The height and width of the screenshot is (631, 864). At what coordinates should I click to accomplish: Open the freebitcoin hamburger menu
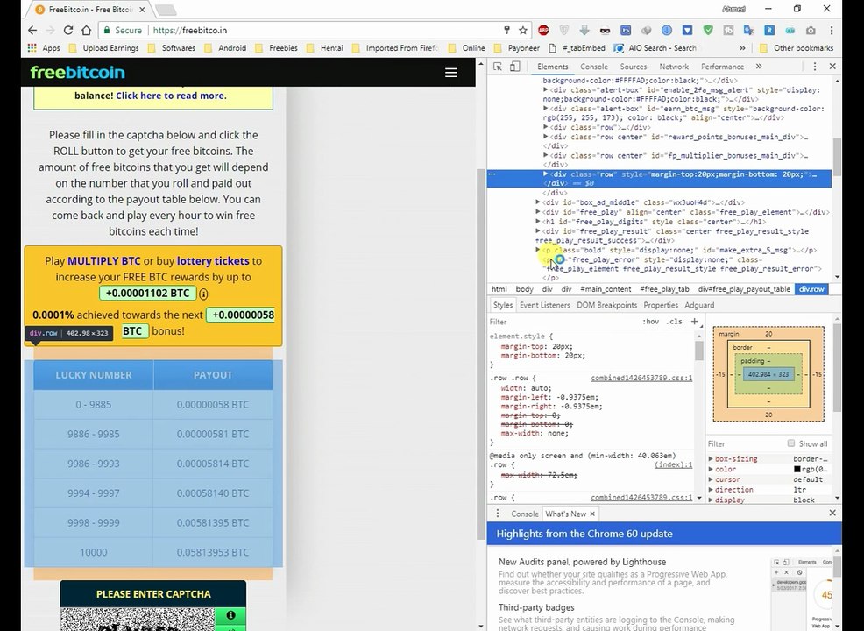click(x=450, y=73)
